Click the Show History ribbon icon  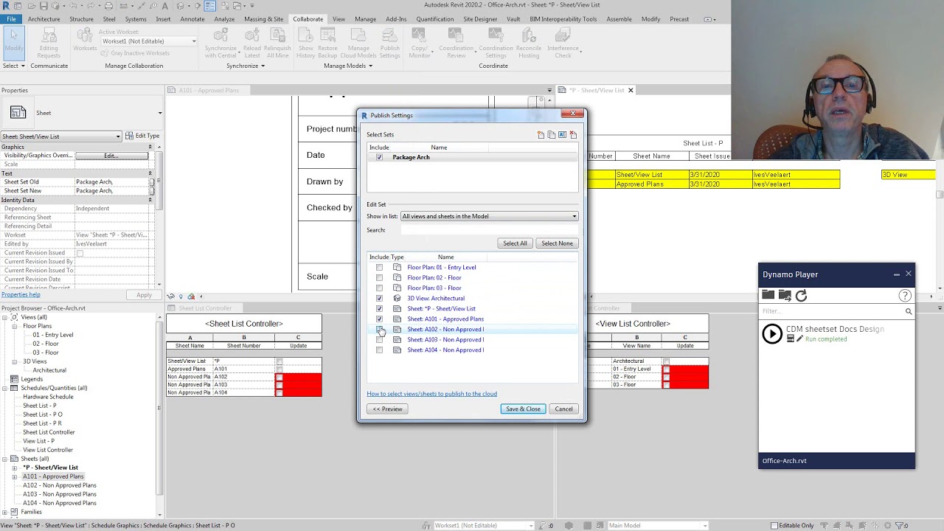[x=305, y=44]
